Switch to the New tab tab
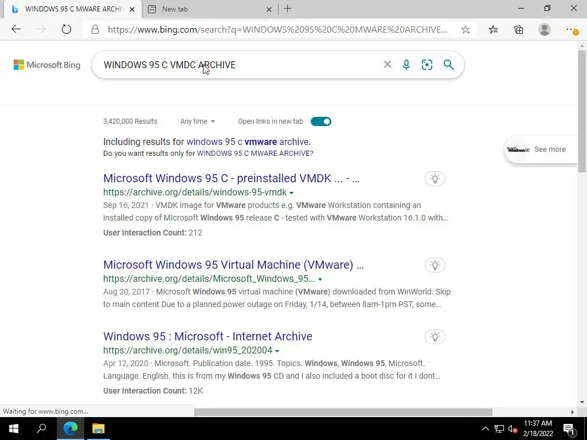 pyautogui.click(x=210, y=9)
